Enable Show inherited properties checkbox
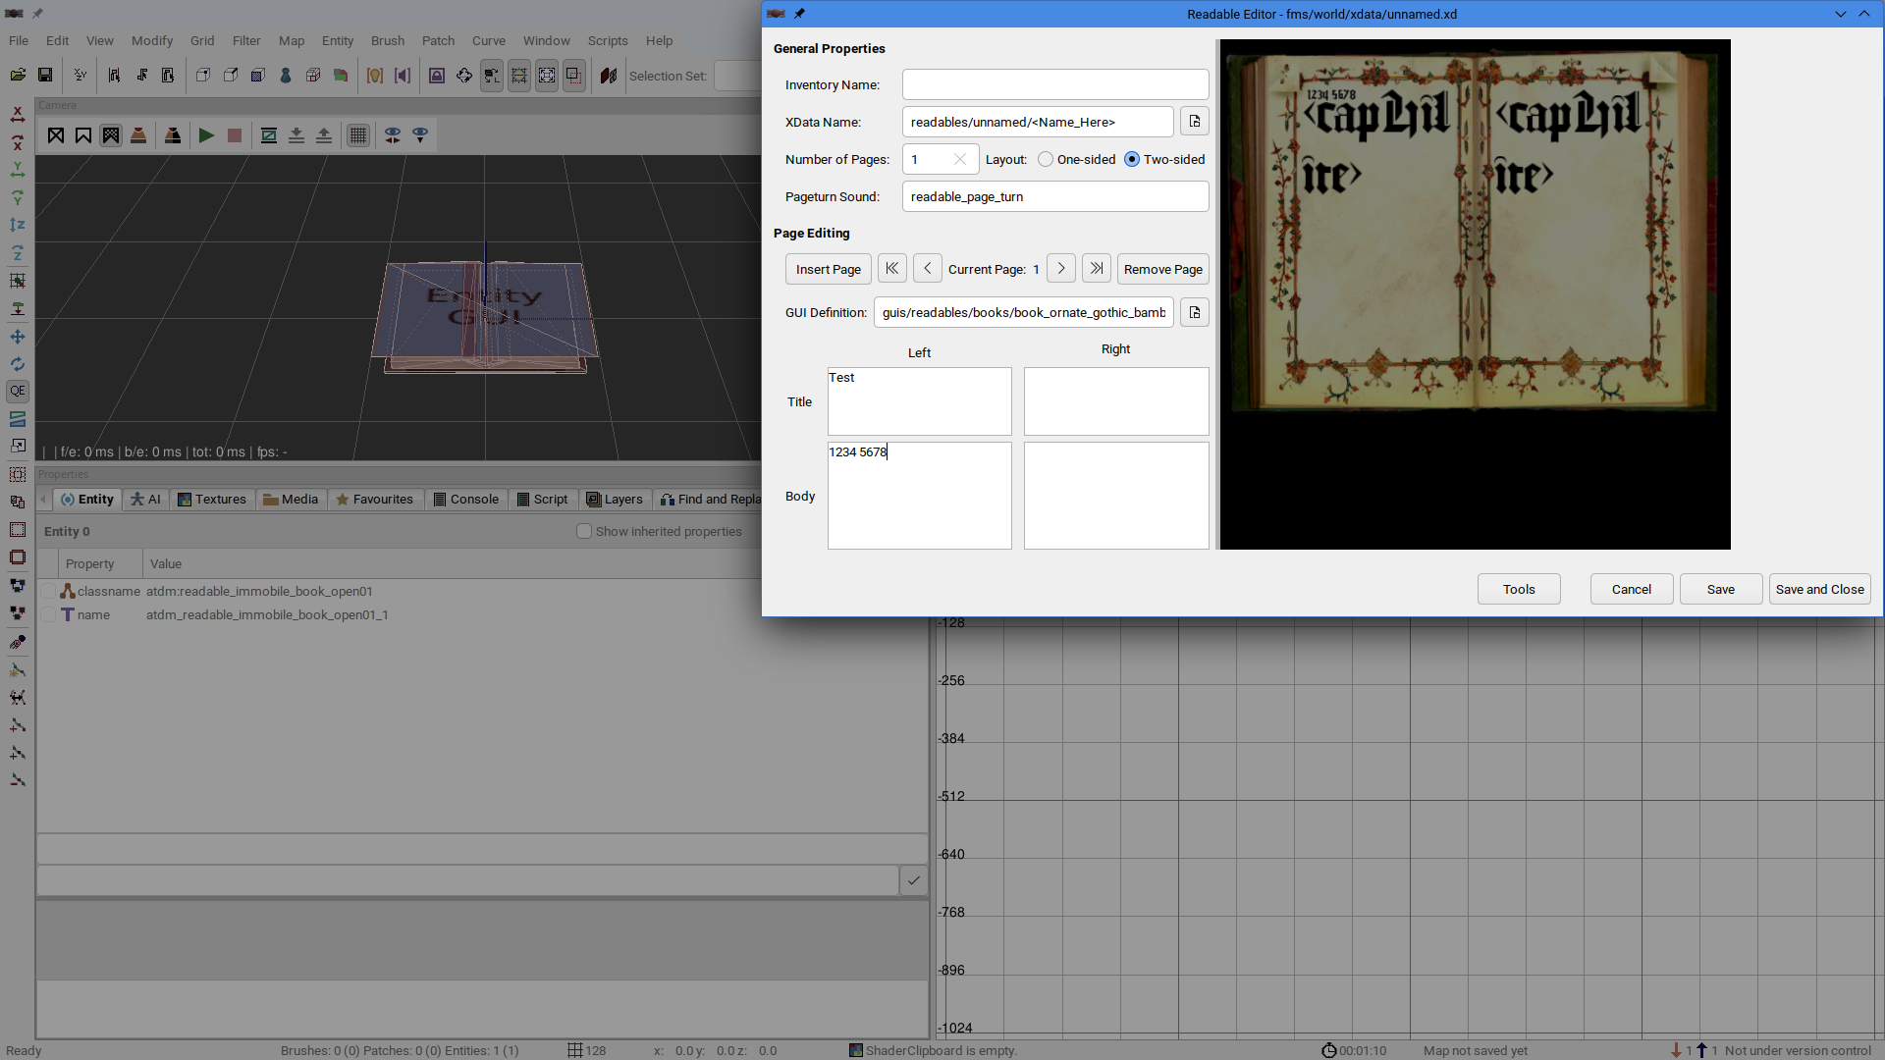This screenshot has width=1885, height=1060. coord(584,531)
